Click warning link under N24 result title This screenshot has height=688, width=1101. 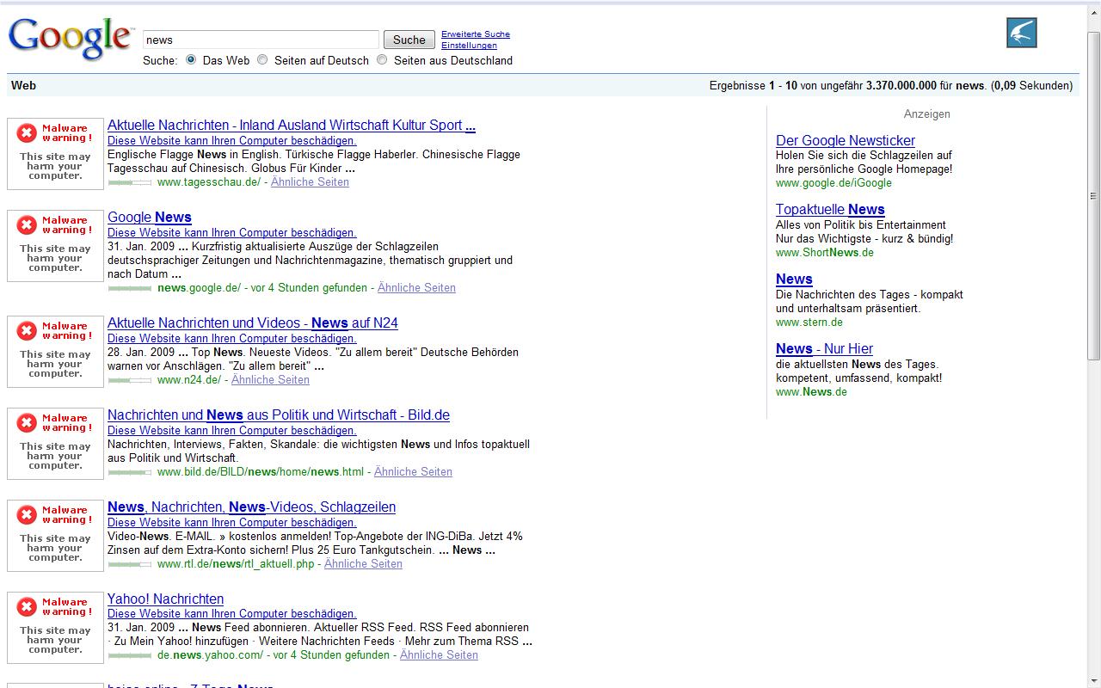pos(232,339)
